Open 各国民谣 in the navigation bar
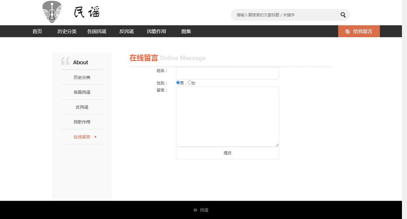Screen dimensions: 407x219 pos(97,31)
